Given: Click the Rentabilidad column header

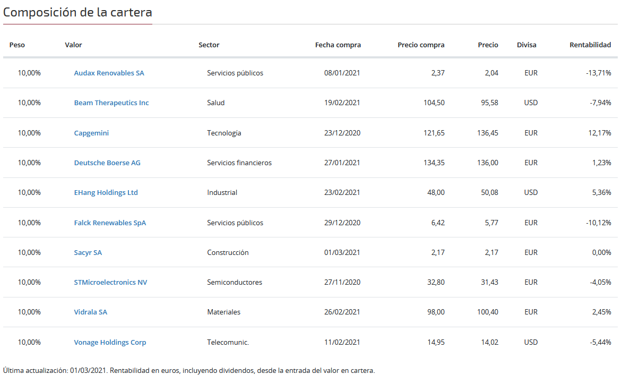Looking at the screenshot, I should point(590,45).
